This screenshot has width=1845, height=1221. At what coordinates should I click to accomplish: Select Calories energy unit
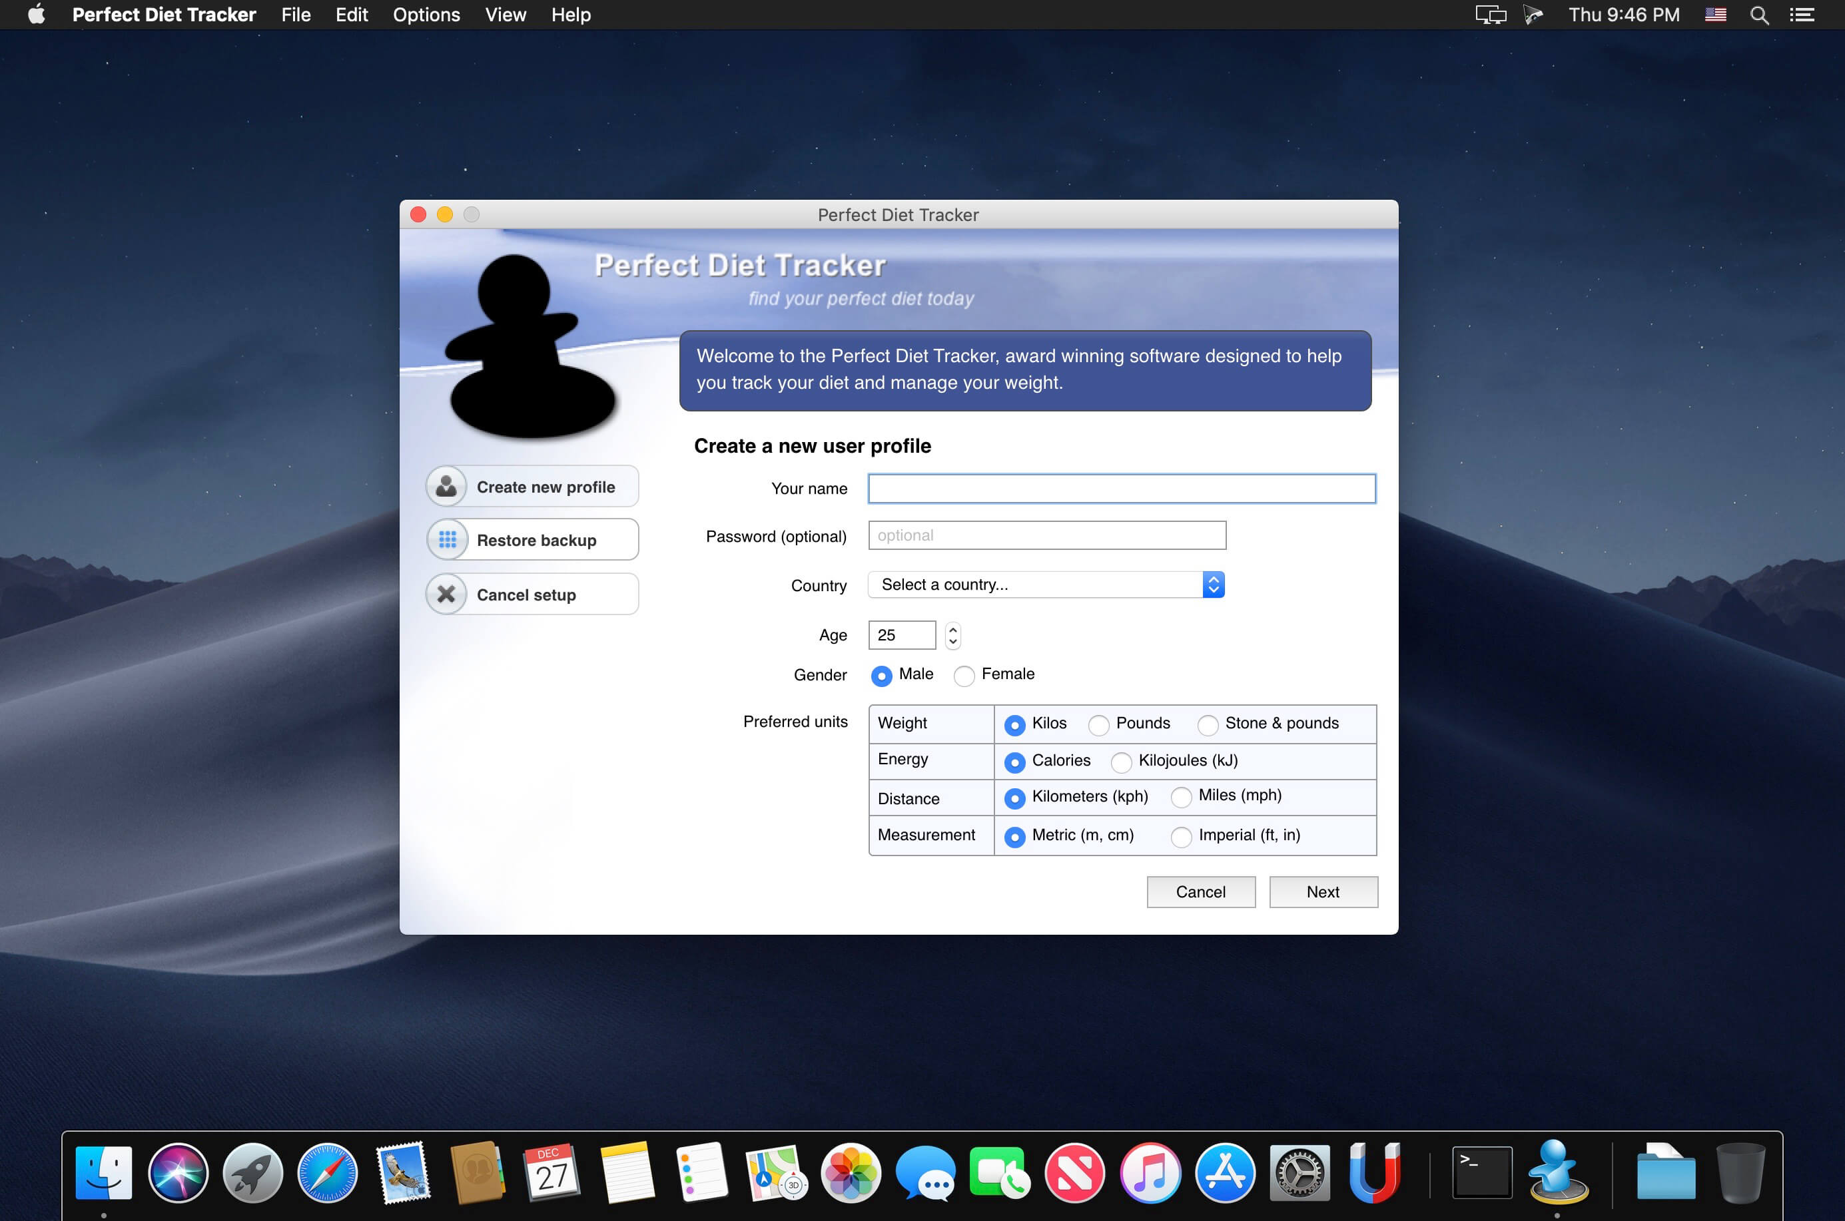1014,762
